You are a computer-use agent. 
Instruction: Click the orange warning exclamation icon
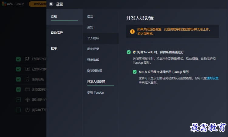[x=132, y=32]
